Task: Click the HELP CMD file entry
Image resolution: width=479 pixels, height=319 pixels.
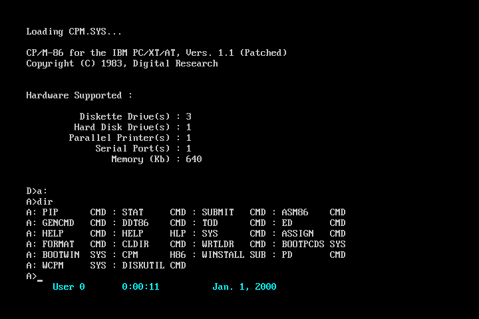Action: pyautogui.click(x=75, y=234)
